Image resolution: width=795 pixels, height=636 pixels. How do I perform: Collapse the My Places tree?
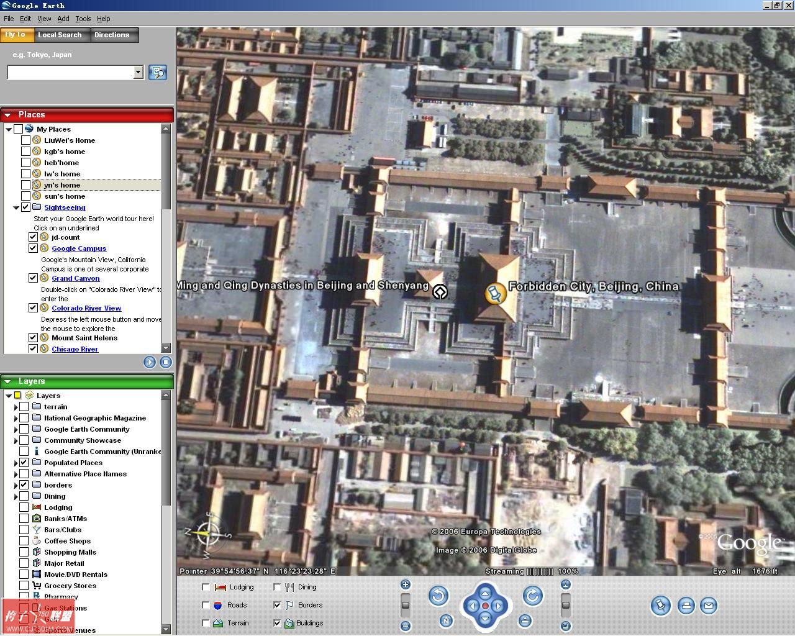(x=9, y=129)
